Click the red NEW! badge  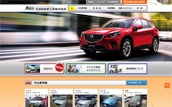59,67
